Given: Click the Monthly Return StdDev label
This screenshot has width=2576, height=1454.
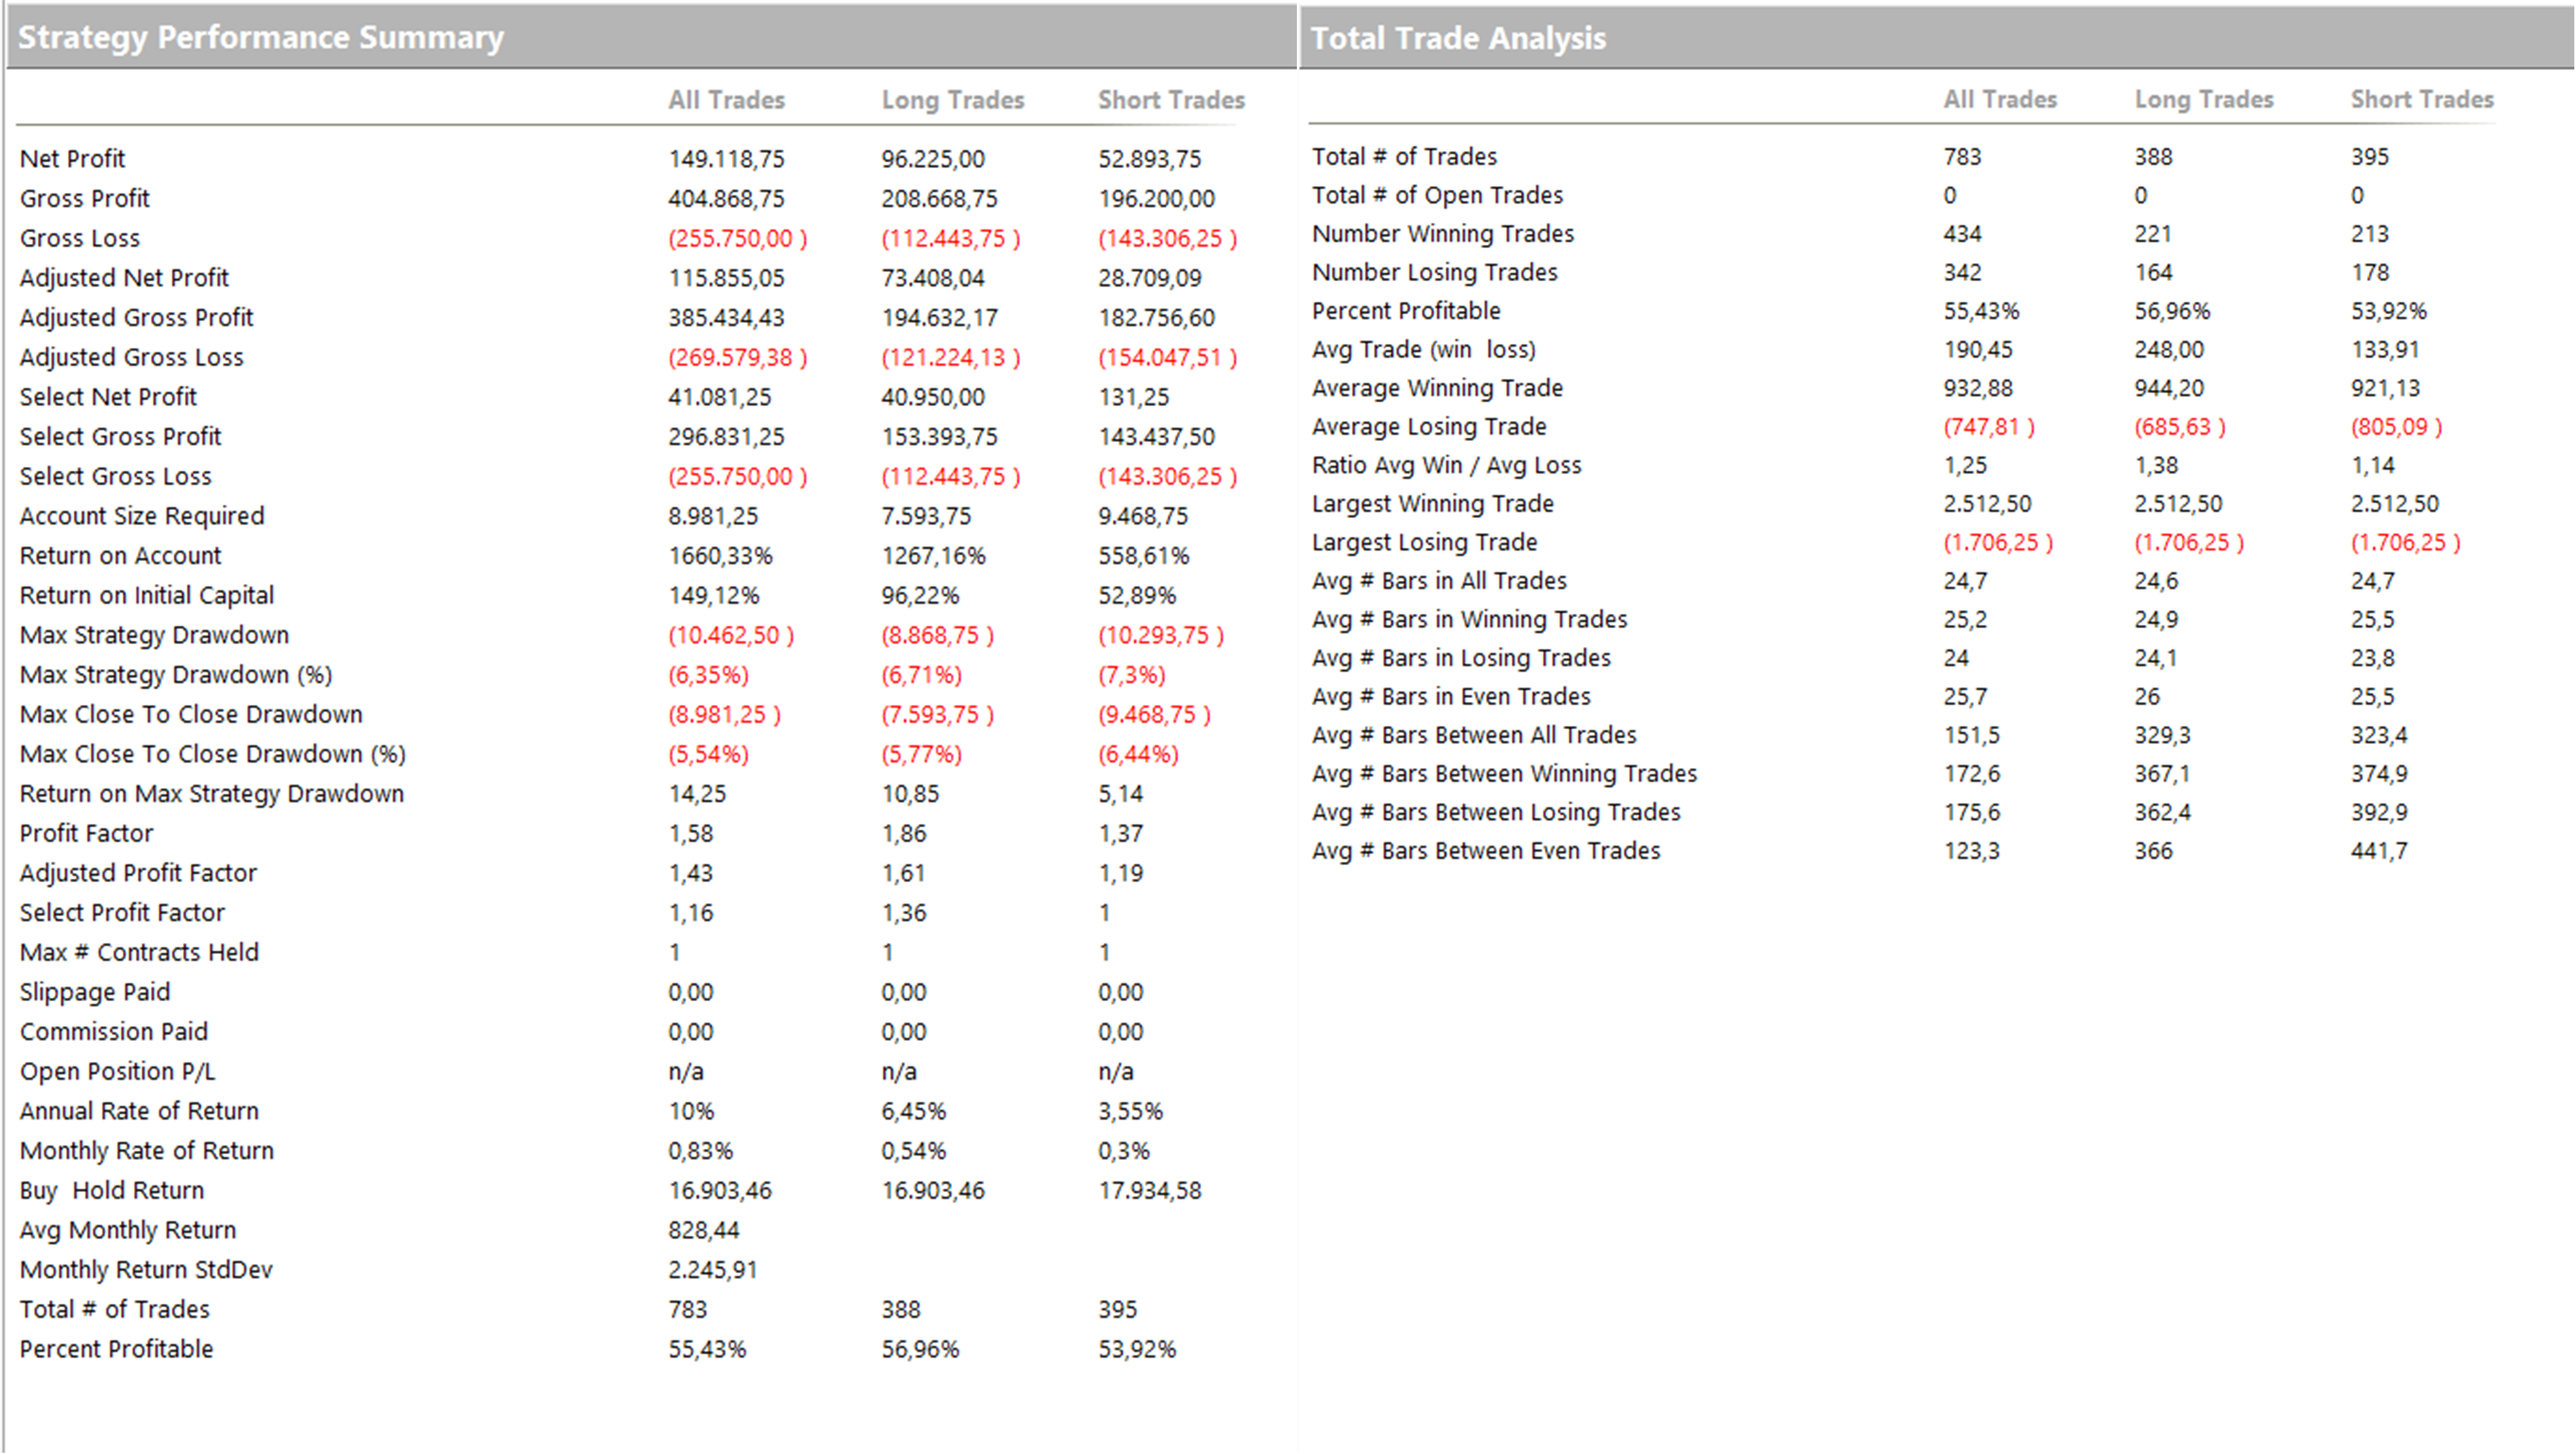Looking at the screenshot, I should [x=146, y=1270].
